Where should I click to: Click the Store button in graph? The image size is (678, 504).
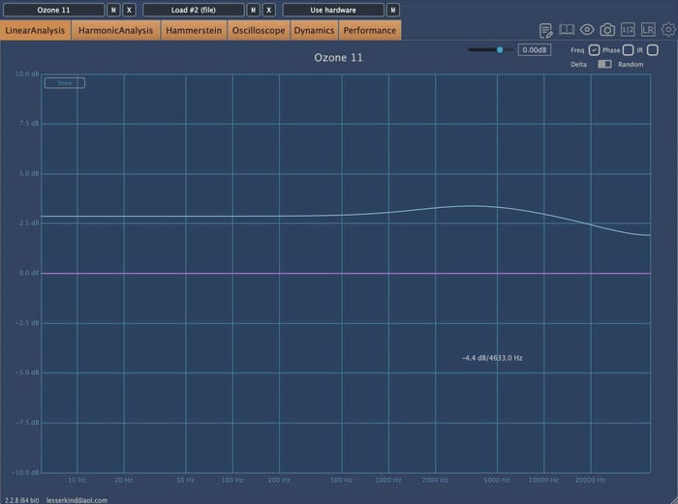tap(65, 83)
